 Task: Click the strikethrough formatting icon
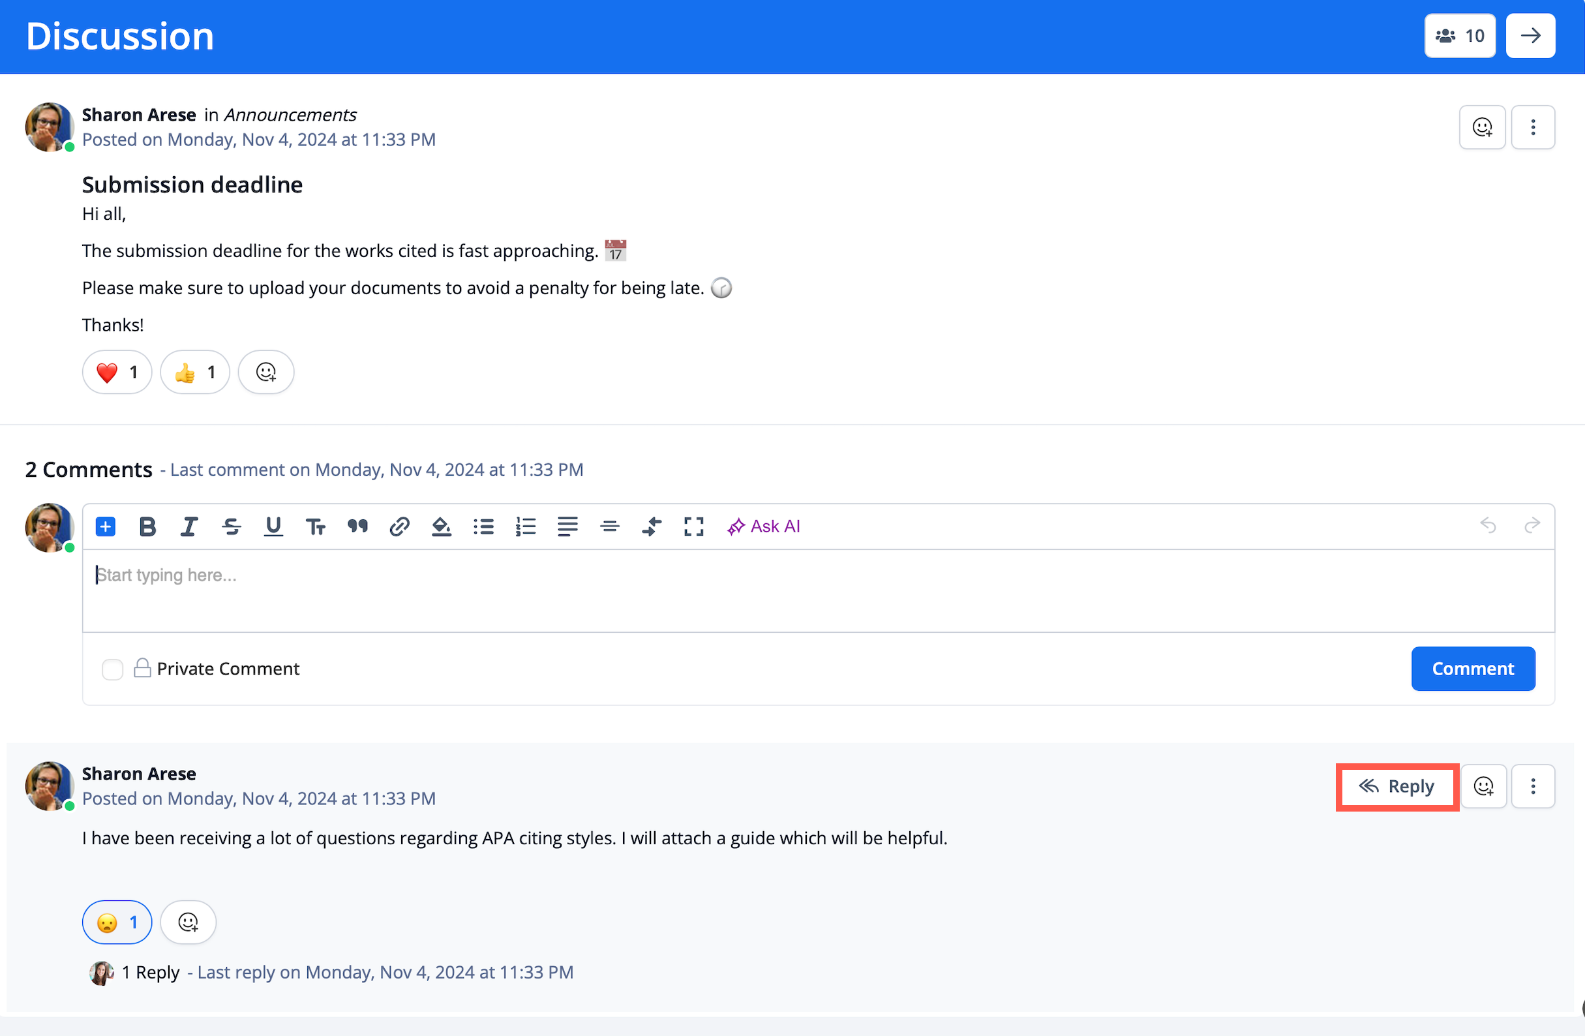pyautogui.click(x=231, y=526)
